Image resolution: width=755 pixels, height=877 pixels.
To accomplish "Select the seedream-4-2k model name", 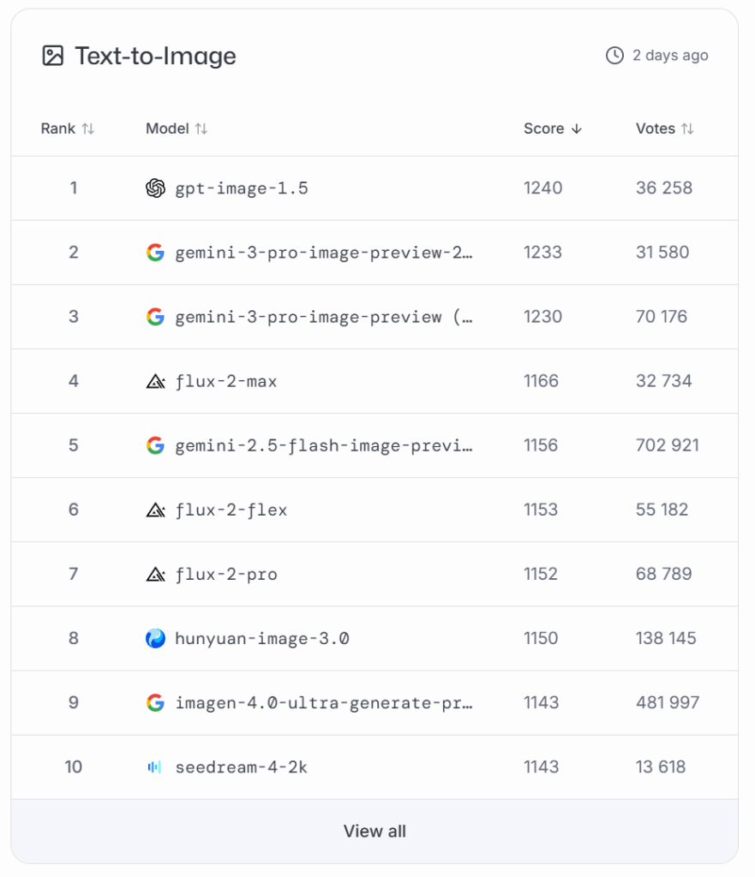I will (241, 767).
